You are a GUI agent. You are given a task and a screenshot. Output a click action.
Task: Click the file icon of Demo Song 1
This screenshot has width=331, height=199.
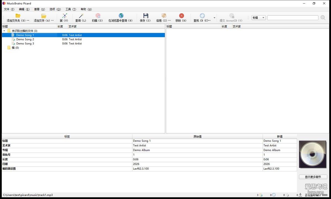coord(13,35)
